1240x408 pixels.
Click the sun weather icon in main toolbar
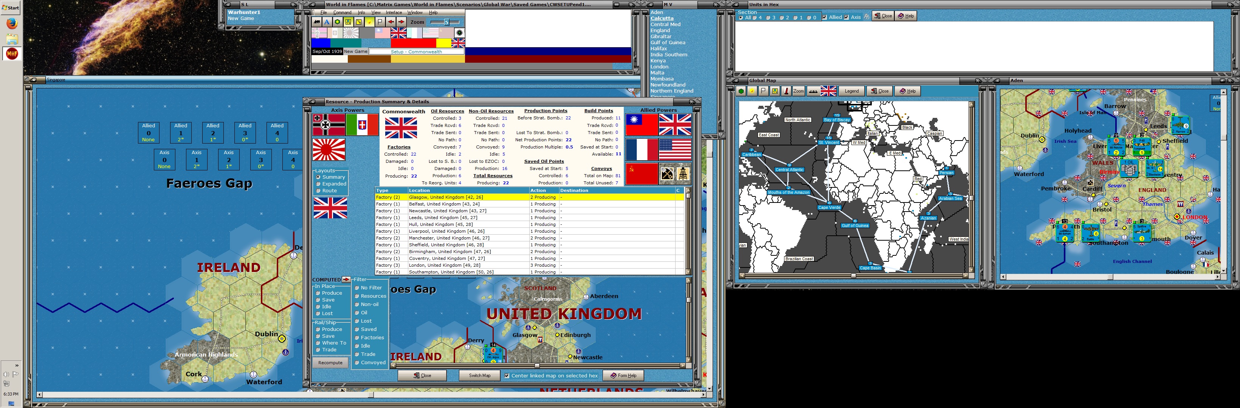click(x=369, y=22)
